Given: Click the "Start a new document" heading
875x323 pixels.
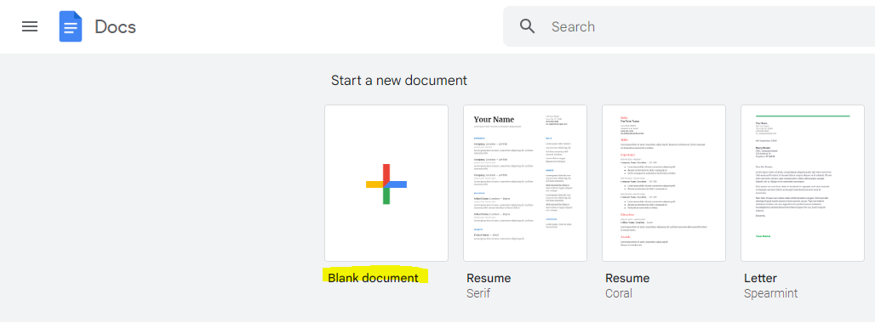Looking at the screenshot, I should click(x=399, y=80).
